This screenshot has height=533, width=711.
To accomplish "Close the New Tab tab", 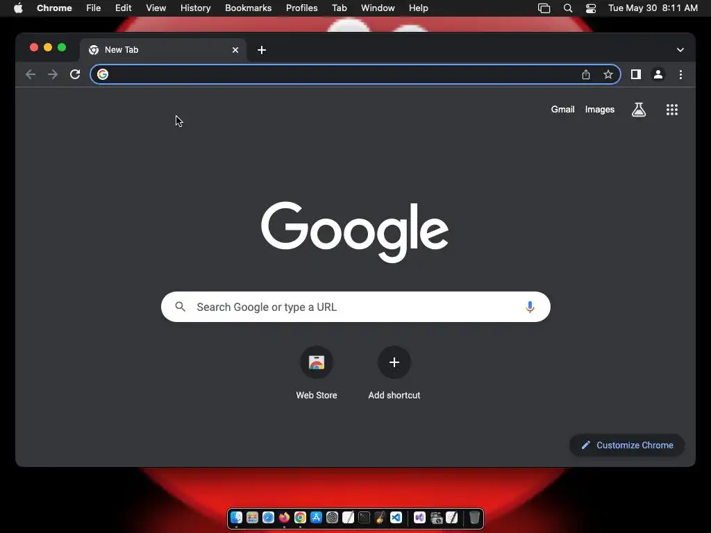I will point(235,50).
